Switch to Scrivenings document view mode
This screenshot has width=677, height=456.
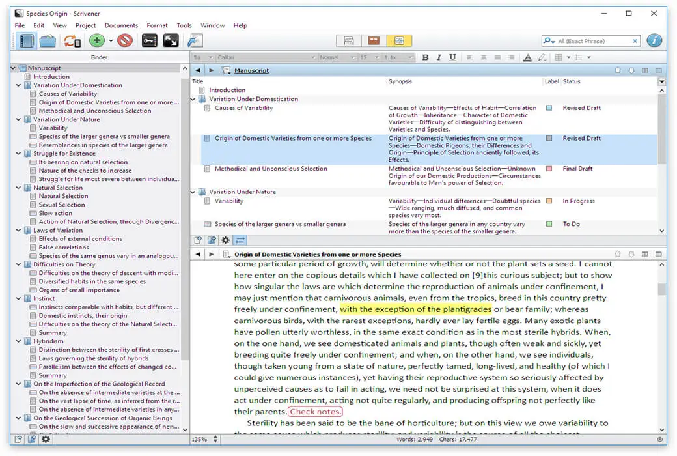[349, 40]
